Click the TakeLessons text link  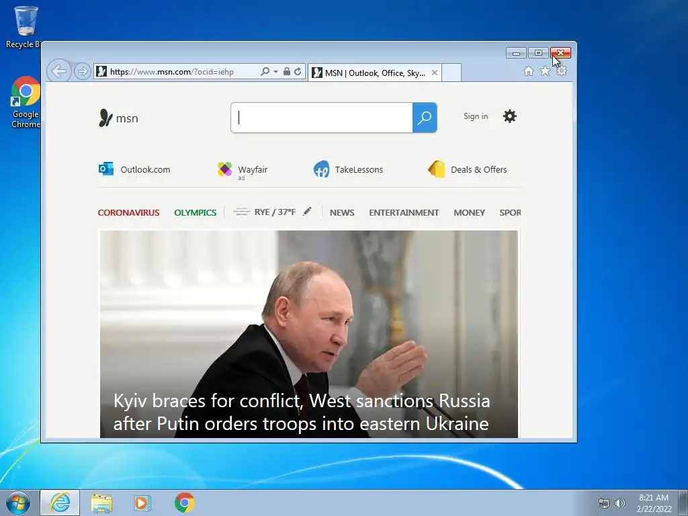click(359, 170)
